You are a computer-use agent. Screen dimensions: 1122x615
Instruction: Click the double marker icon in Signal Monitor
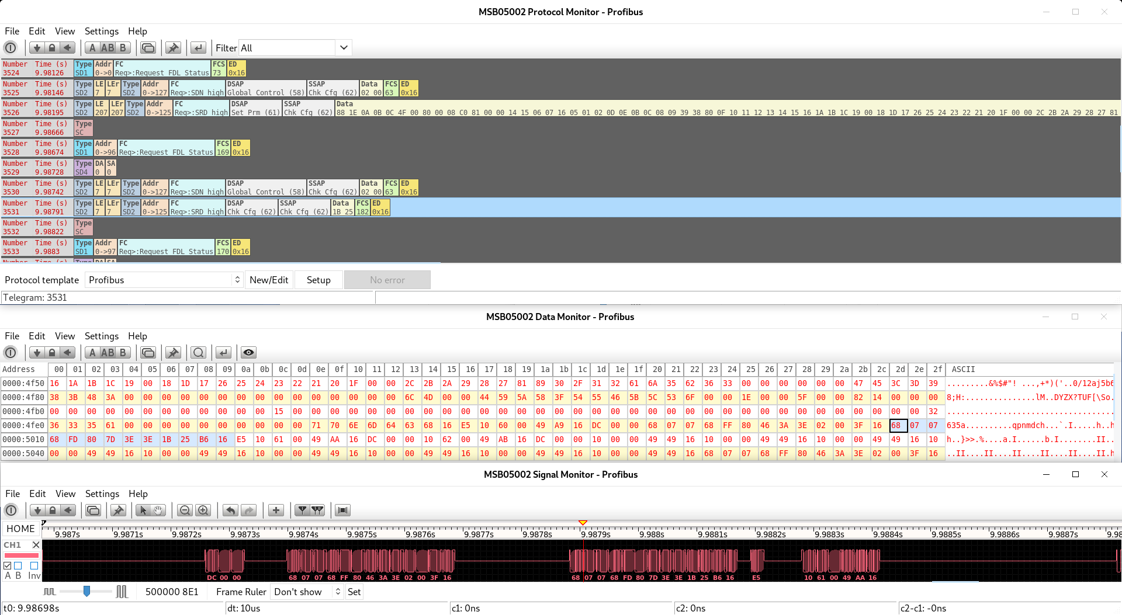[x=317, y=510]
